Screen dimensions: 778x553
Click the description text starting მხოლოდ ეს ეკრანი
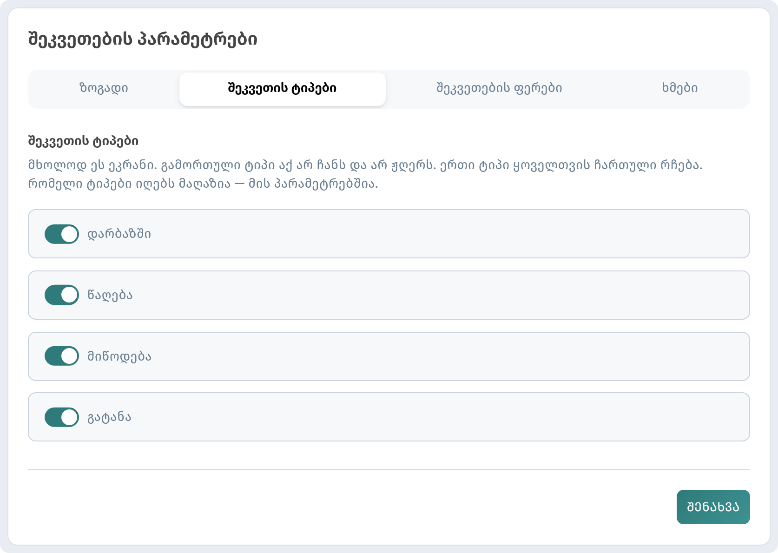tap(365, 174)
